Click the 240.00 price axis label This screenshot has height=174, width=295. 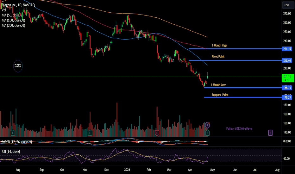(x=287, y=41)
